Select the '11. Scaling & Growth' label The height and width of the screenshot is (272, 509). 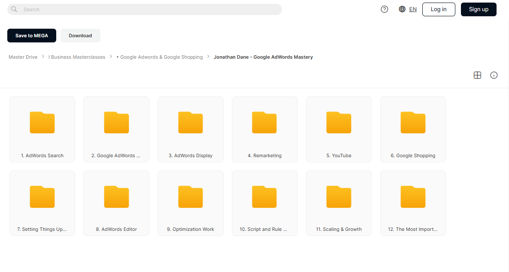339,229
